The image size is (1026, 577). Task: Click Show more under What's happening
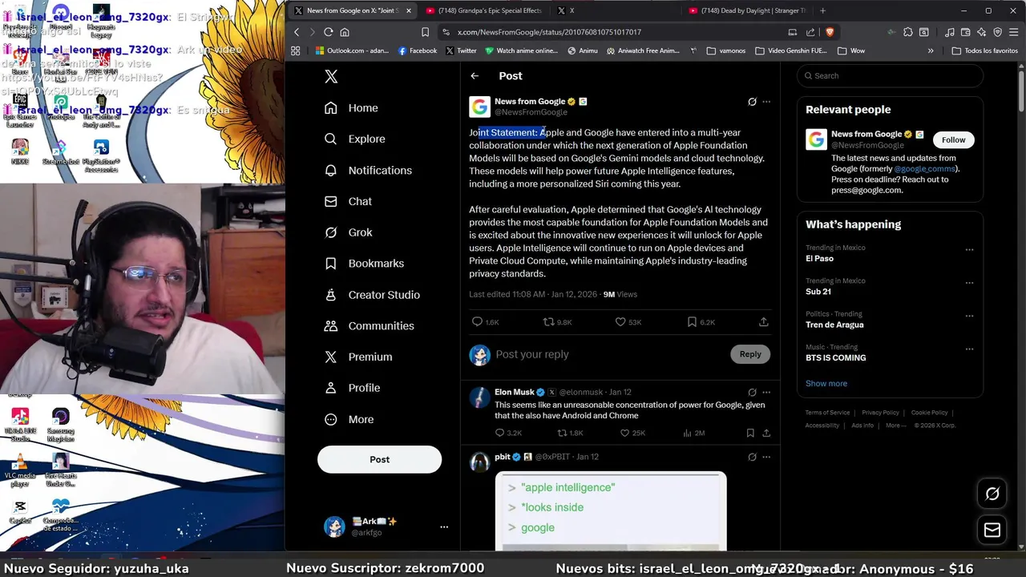click(826, 383)
